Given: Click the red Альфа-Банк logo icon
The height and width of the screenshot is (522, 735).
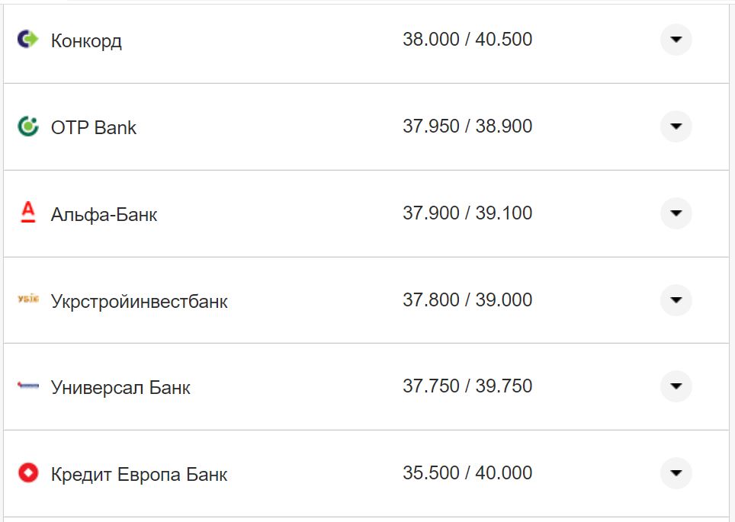Looking at the screenshot, I should point(27,213).
